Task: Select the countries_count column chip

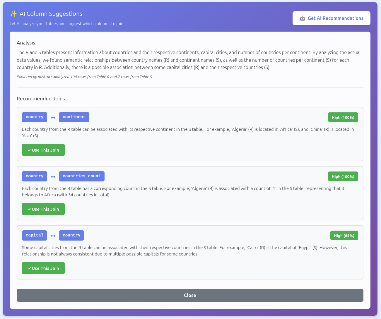Action: pos(81,176)
